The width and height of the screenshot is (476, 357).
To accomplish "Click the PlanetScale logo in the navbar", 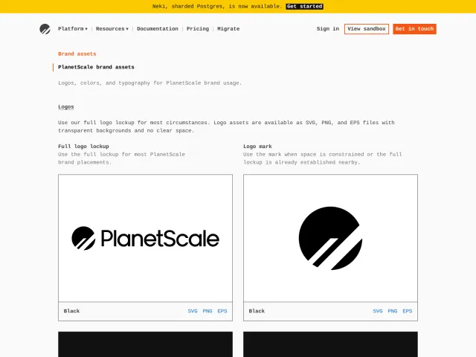I will point(45,29).
